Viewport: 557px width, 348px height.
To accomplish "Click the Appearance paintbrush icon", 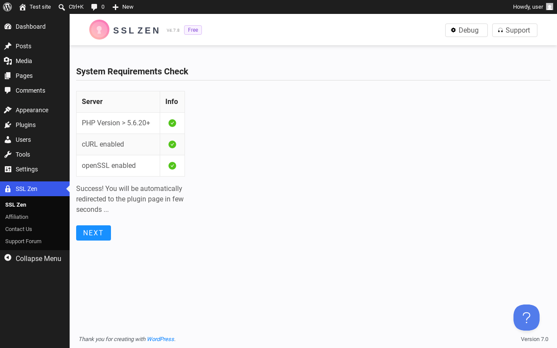I will click(x=8, y=110).
